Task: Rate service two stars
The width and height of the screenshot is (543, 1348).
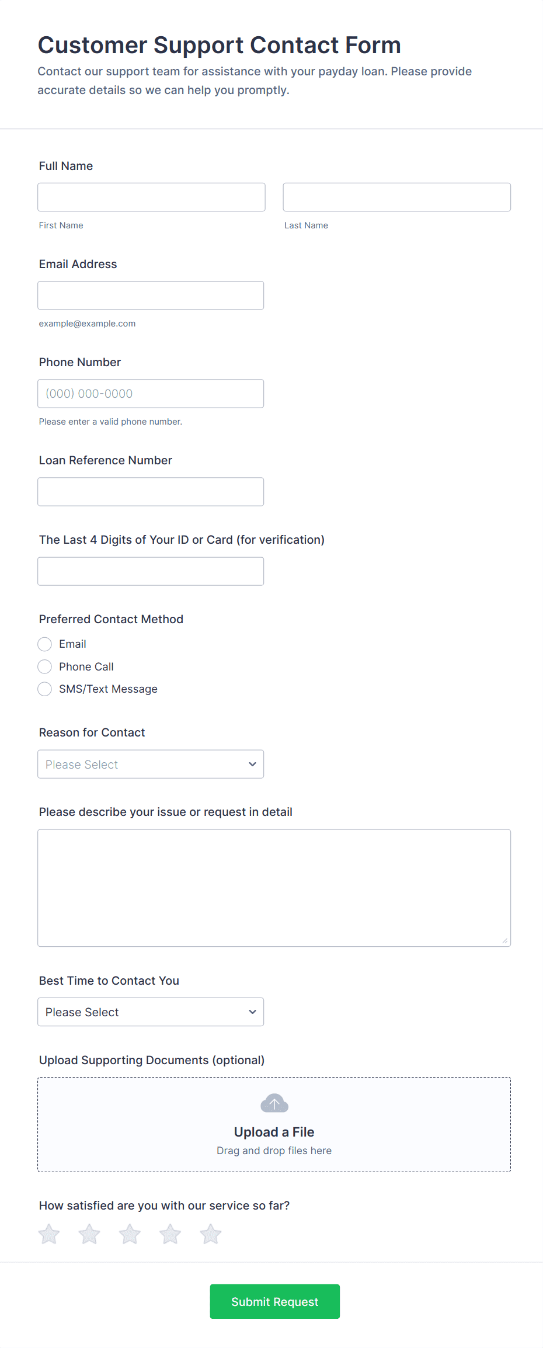Action: click(x=89, y=1234)
